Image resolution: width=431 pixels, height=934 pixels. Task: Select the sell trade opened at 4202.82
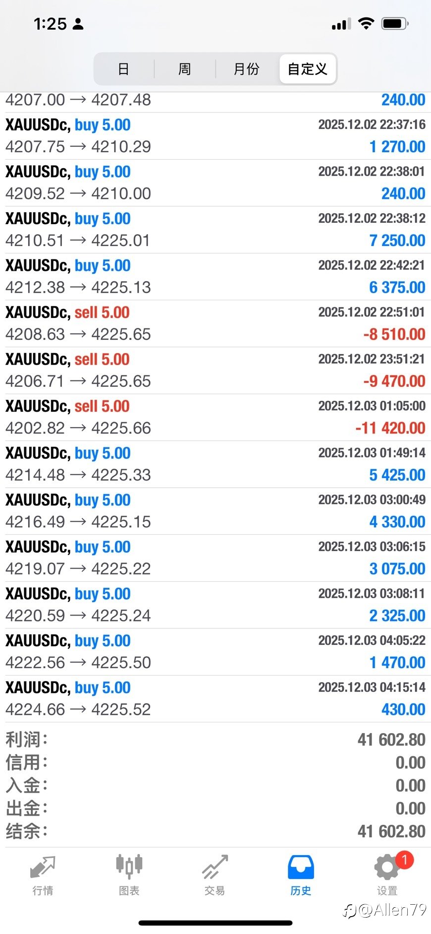pyautogui.click(x=215, y=417)
